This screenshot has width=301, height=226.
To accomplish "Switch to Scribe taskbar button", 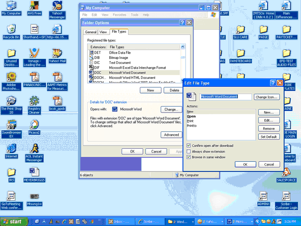I will click(150, 222).
